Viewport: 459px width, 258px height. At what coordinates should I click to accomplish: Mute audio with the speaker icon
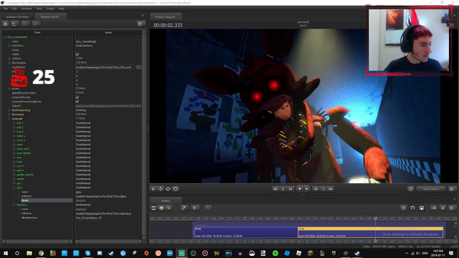[x=443, y=208]
